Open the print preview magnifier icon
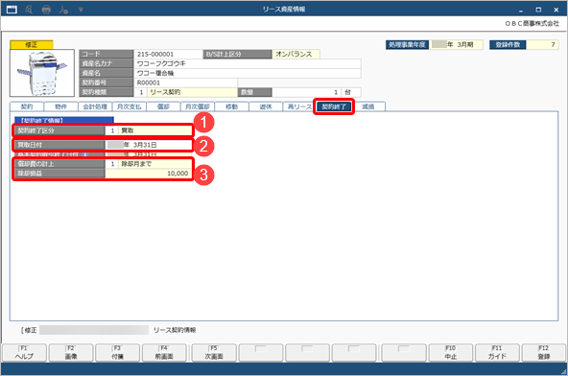Viewport: 568px width, 376px height. tap(29, 10)
